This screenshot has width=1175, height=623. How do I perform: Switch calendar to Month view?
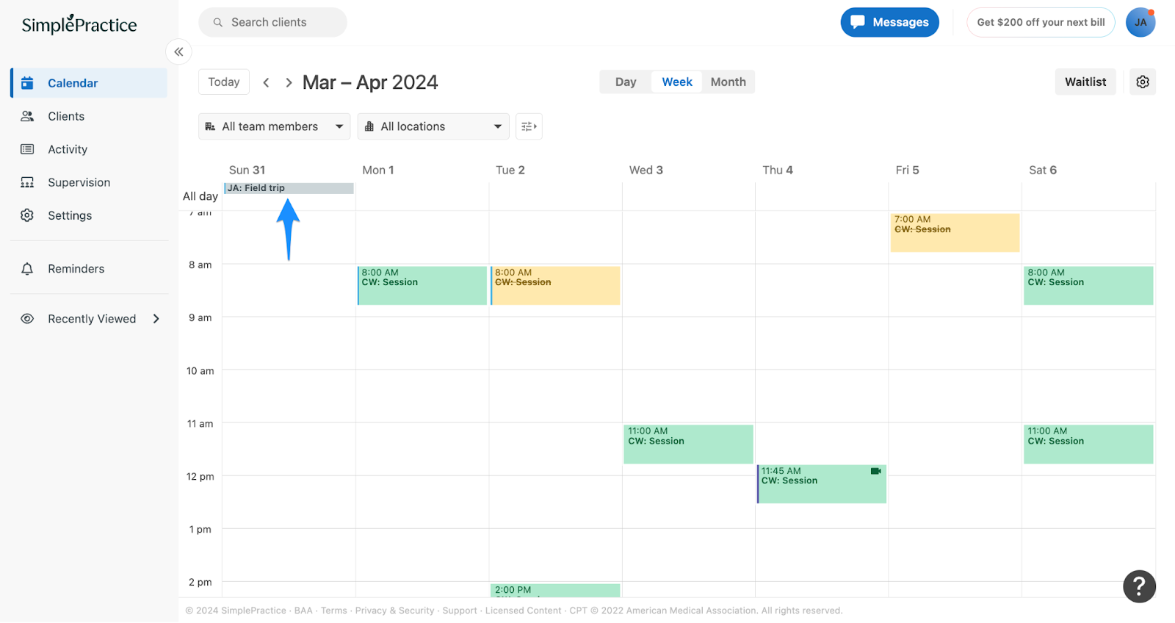(728, 82)
